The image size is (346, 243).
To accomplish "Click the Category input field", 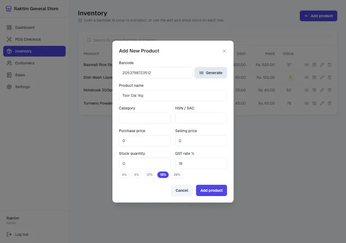I will point(145,118).
